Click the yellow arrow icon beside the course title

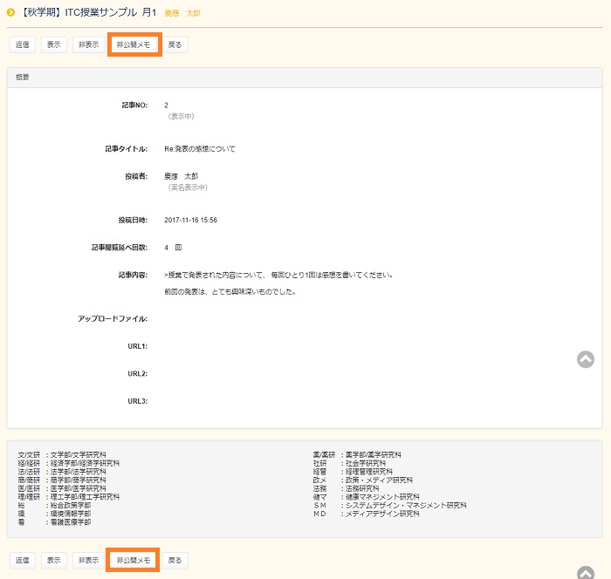10,12
